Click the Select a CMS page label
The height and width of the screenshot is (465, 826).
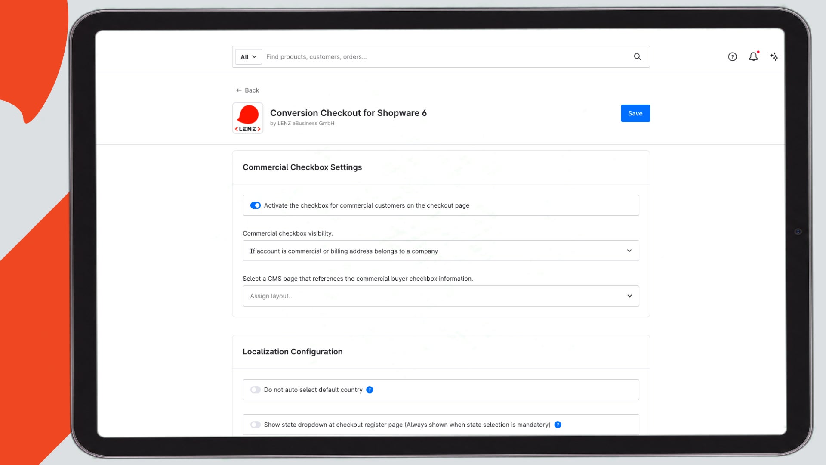tap(358, 279)
